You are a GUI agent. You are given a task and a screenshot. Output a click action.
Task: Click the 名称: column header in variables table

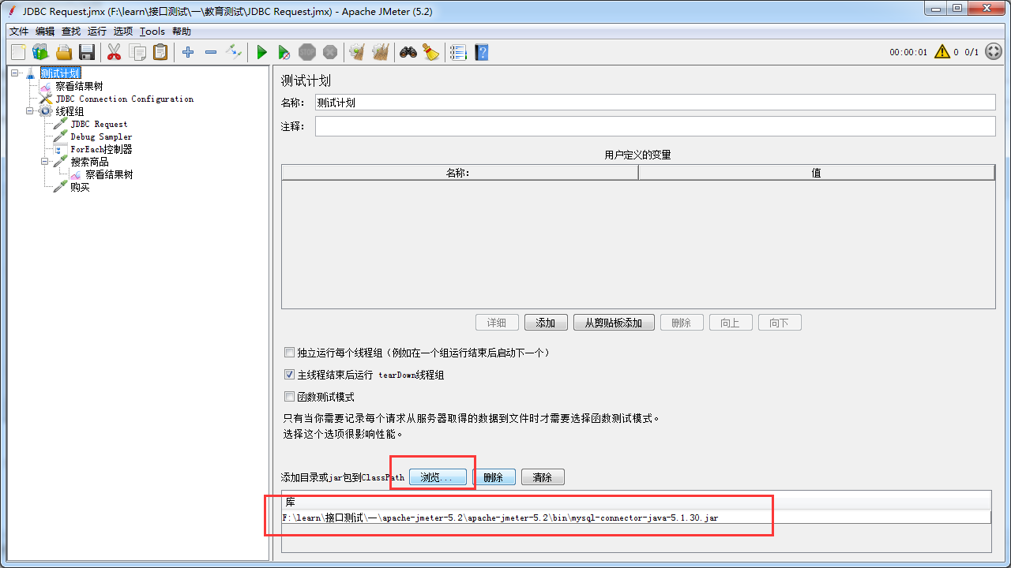click(x=460, y=173)
